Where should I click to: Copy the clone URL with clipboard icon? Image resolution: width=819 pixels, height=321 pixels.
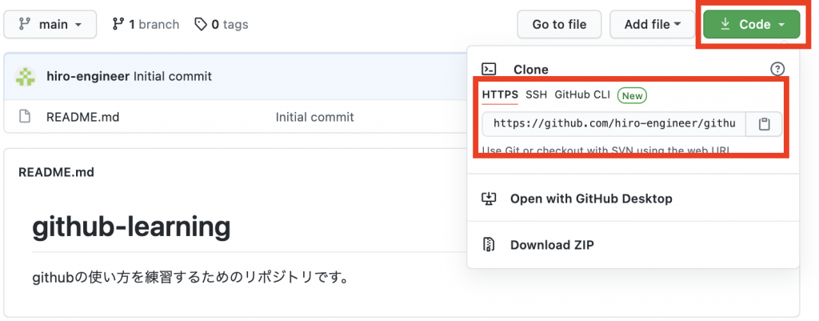click(764, 124)
